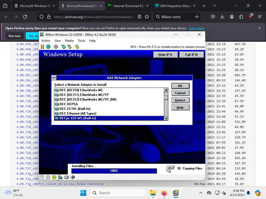Open Firefox reader view icon
Image resolution: width=266 pixels, height=199 pixels.
pos(139,17)
